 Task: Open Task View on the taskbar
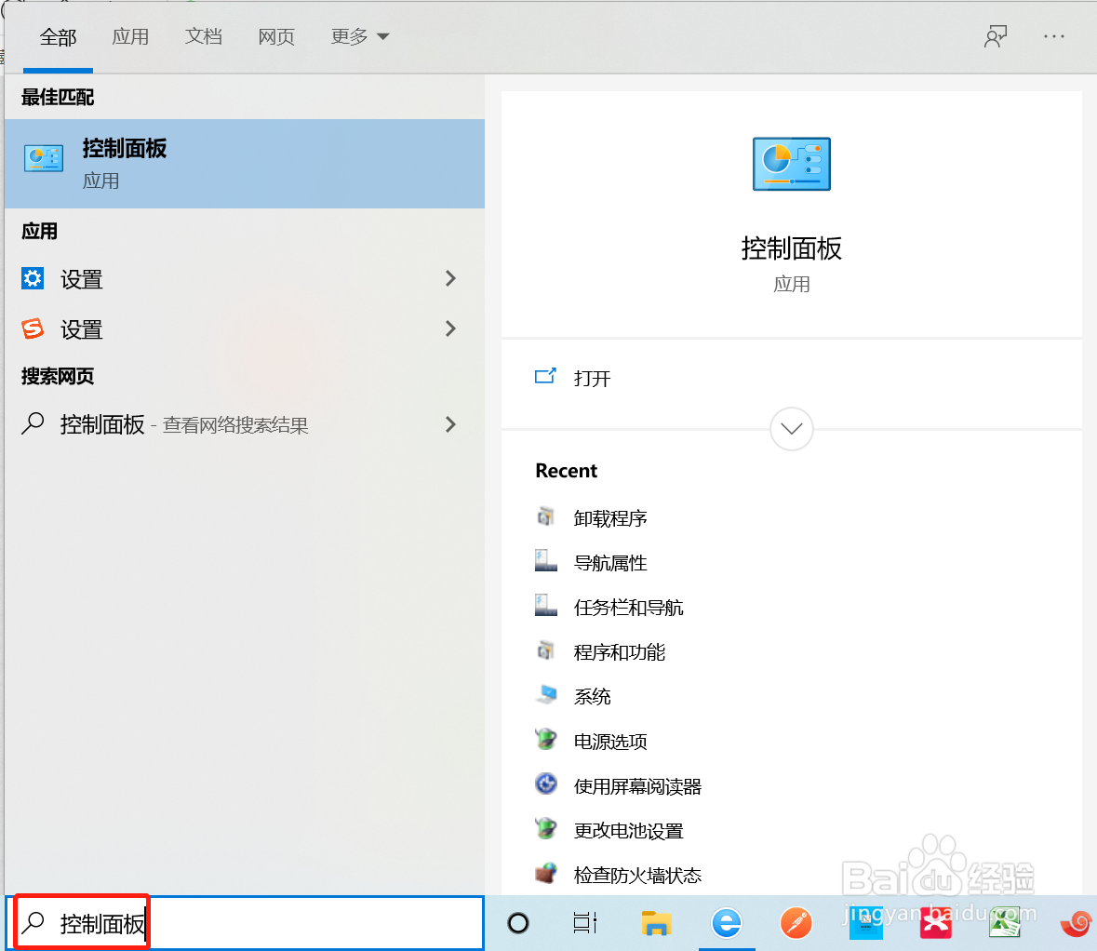click(x=586, y=923)
